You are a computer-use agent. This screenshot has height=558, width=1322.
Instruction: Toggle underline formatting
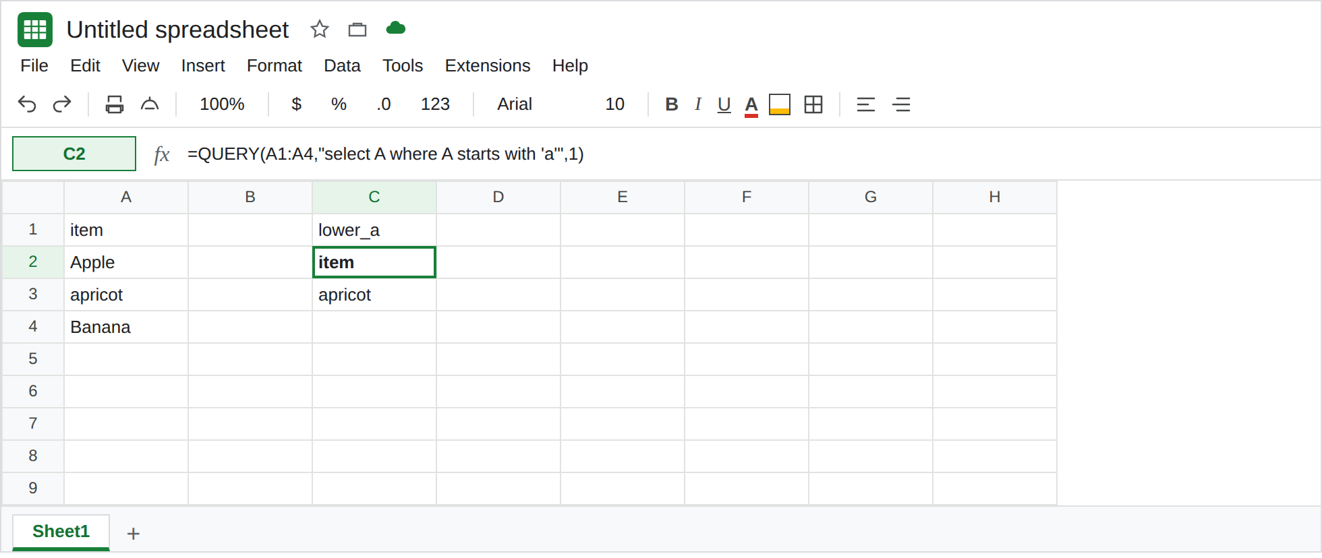[x=724, y=104]
